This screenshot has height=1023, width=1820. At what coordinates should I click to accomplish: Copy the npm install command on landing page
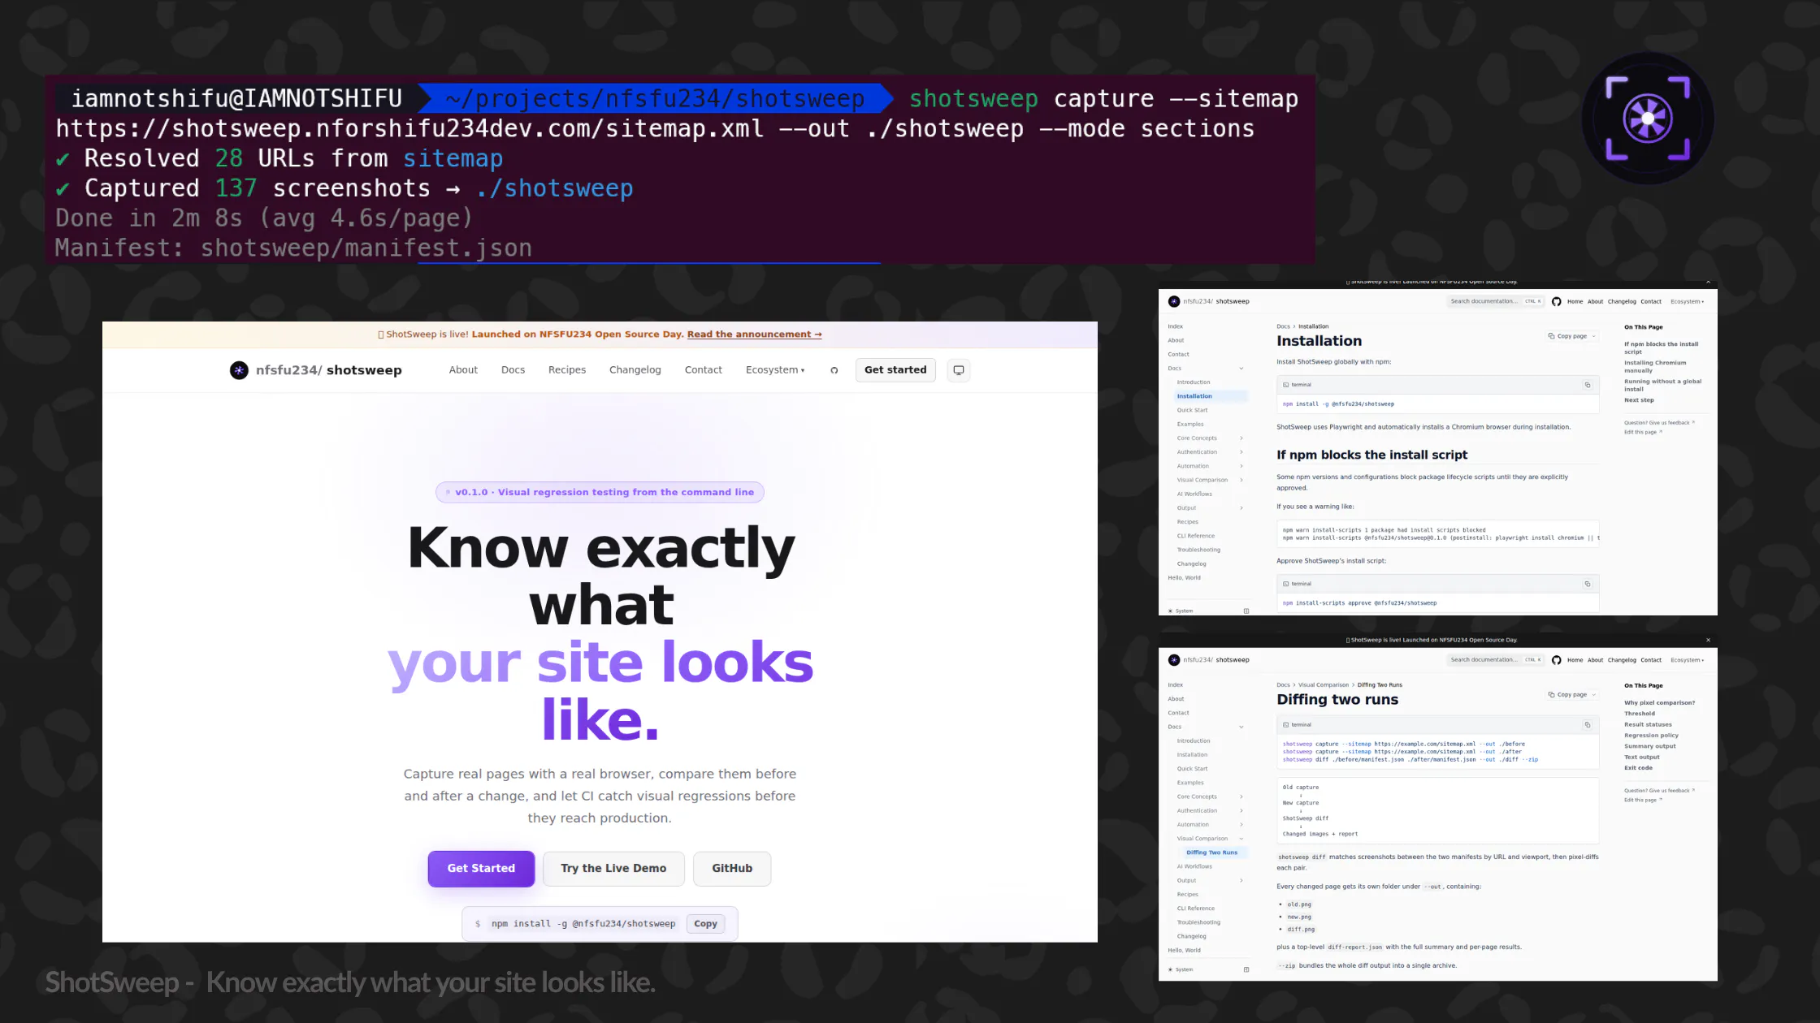pos(705,924)
